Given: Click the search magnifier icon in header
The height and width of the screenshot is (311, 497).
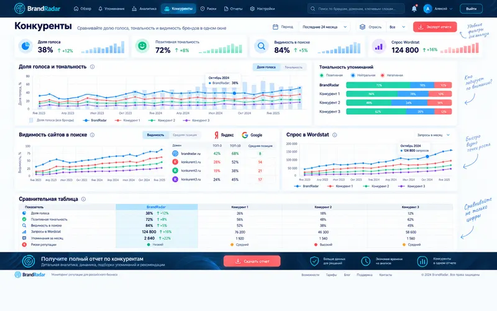Looking at the screenshot, I should coord(313,9).
